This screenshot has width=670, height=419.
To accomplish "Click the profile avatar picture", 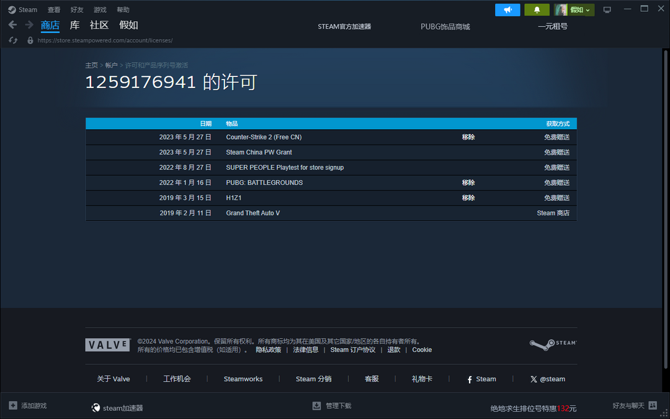I will coord(561,10).
